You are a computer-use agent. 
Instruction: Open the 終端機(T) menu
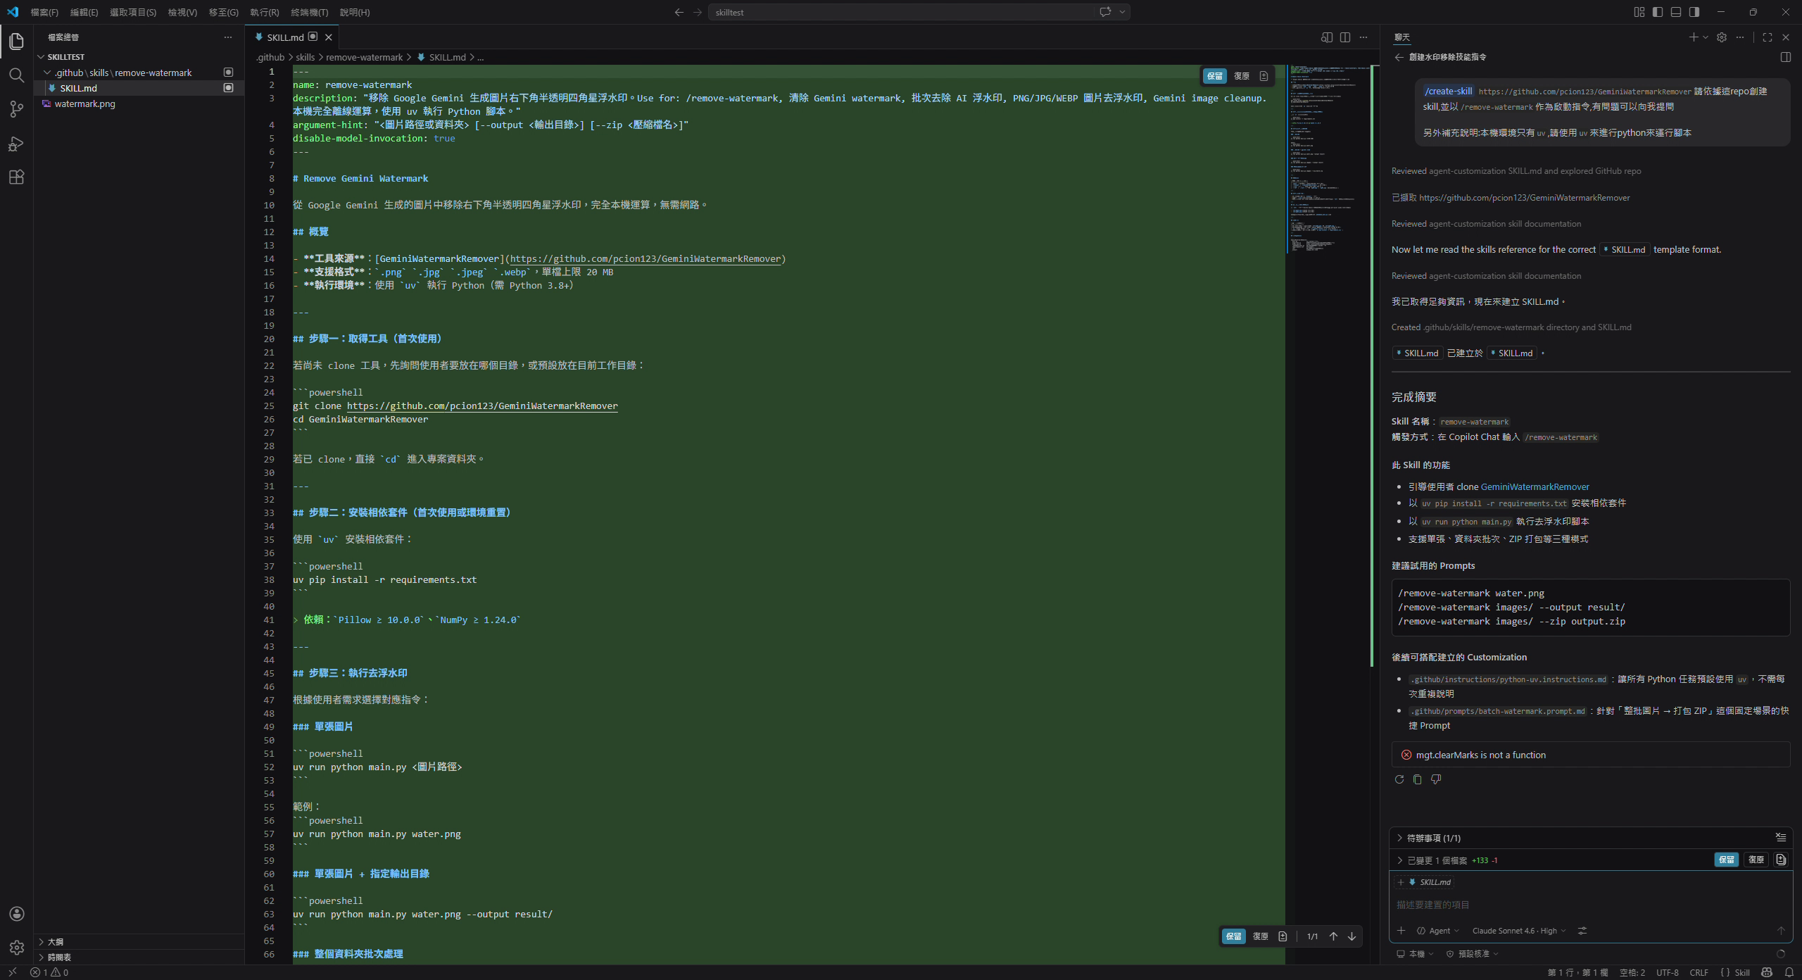[x=309, y=12]
